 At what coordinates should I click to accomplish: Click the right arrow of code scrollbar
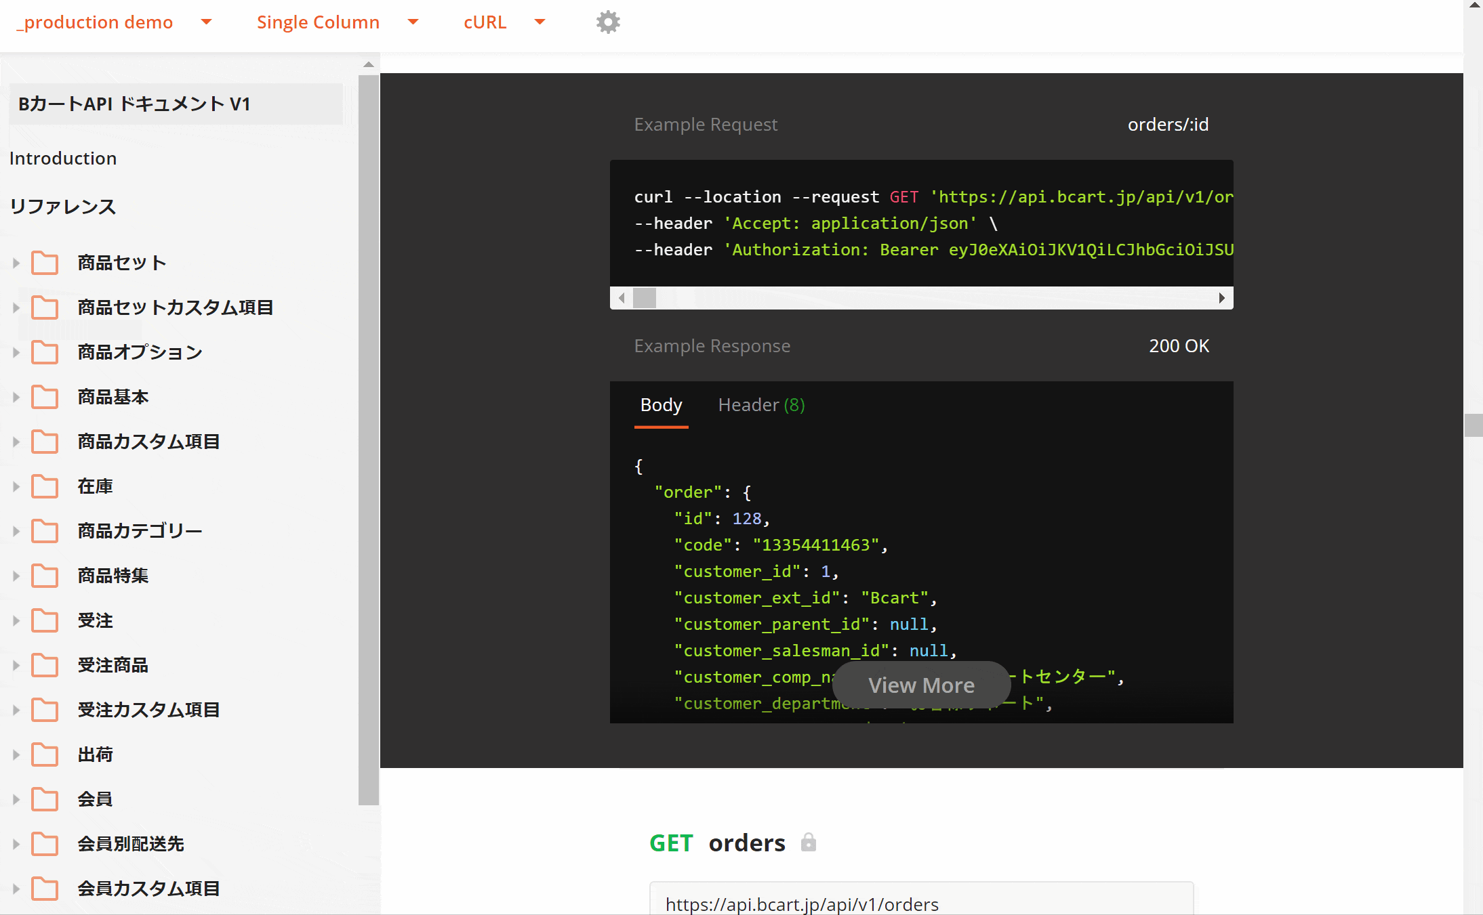tap(1221, 298)
